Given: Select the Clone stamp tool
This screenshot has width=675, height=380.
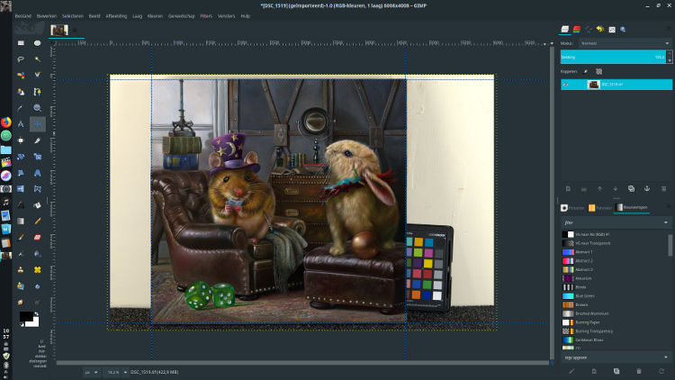Looking at the screenshot, I should pyautogui.click(x=21, y=270).
